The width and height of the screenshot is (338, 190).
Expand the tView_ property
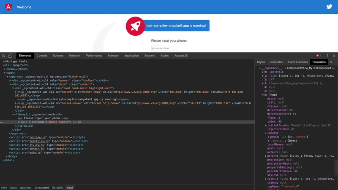(266, 179)
